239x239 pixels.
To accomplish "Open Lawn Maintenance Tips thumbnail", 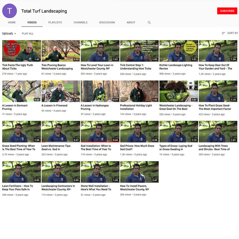I will coord(61,132).
